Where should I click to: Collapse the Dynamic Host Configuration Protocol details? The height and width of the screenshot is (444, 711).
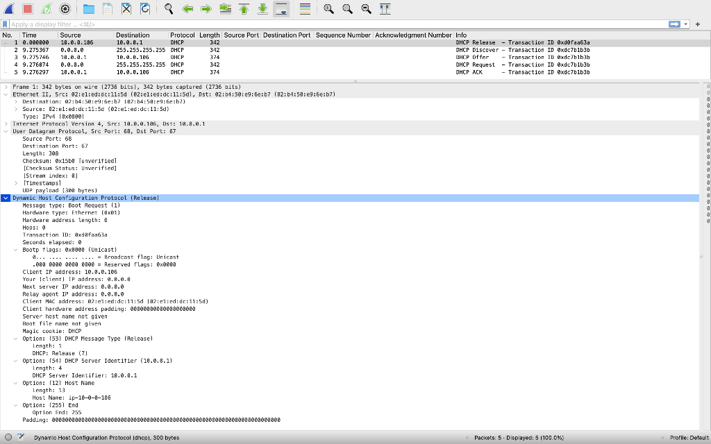[x=6, y=198]
